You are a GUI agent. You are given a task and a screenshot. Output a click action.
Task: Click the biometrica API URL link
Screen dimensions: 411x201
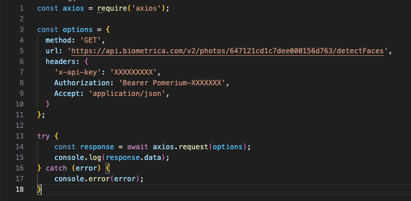tap(228, 51)
